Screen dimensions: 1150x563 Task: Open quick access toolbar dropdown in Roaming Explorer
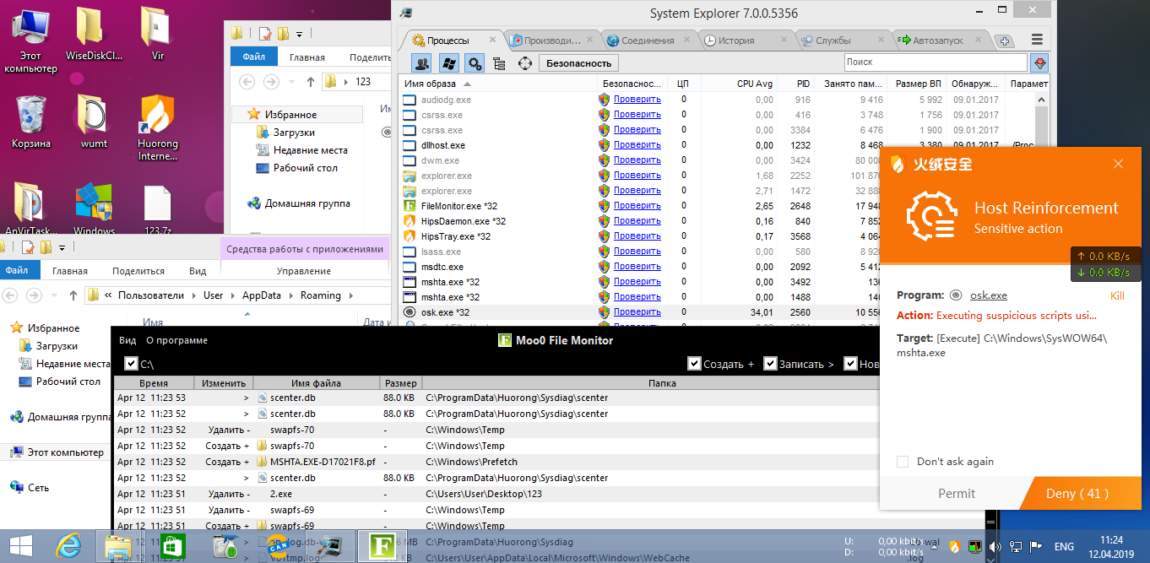(63, 247)
